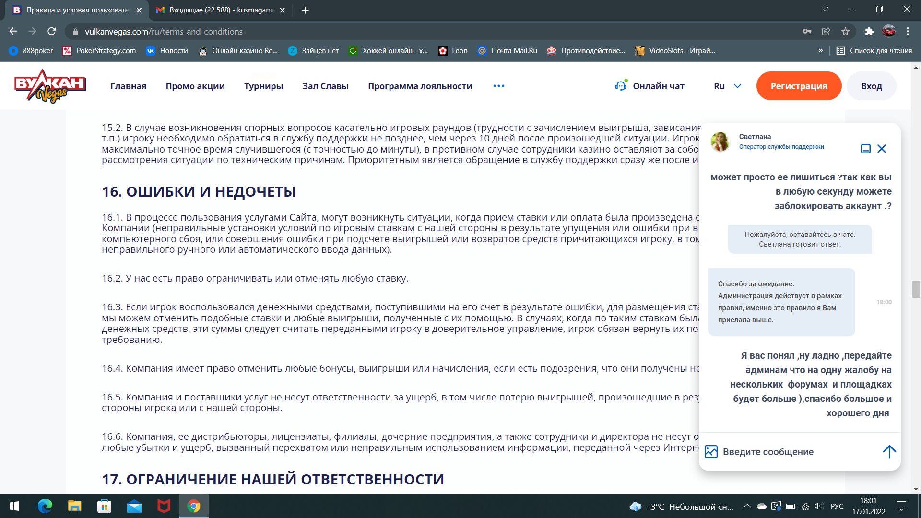Send chat message with arrow icon
The width and height of the screenshot is (921, 518).
[889, 451]
